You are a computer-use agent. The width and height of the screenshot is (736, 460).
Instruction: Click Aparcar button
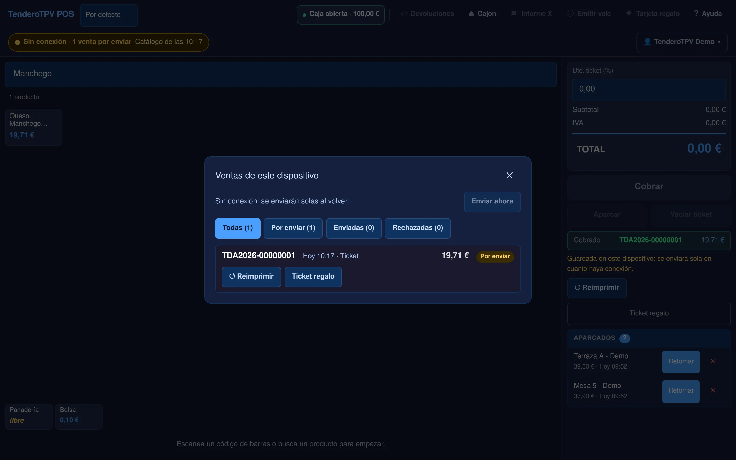tap(607, 215)
